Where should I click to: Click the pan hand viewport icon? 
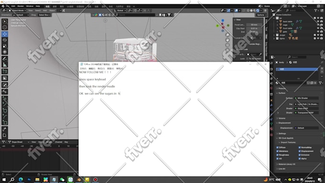pyautogui.click(x=227, y=40)
